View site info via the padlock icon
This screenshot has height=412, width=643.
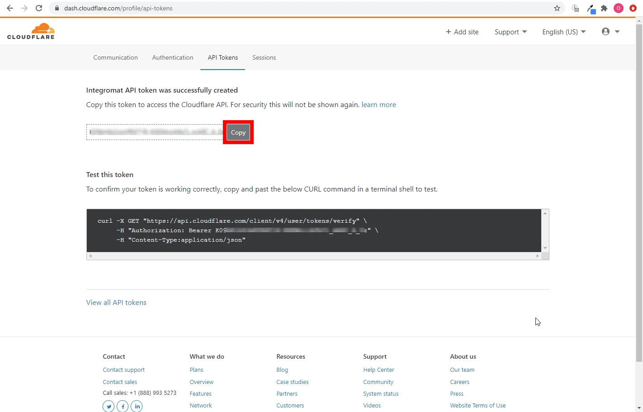[57, 8]
